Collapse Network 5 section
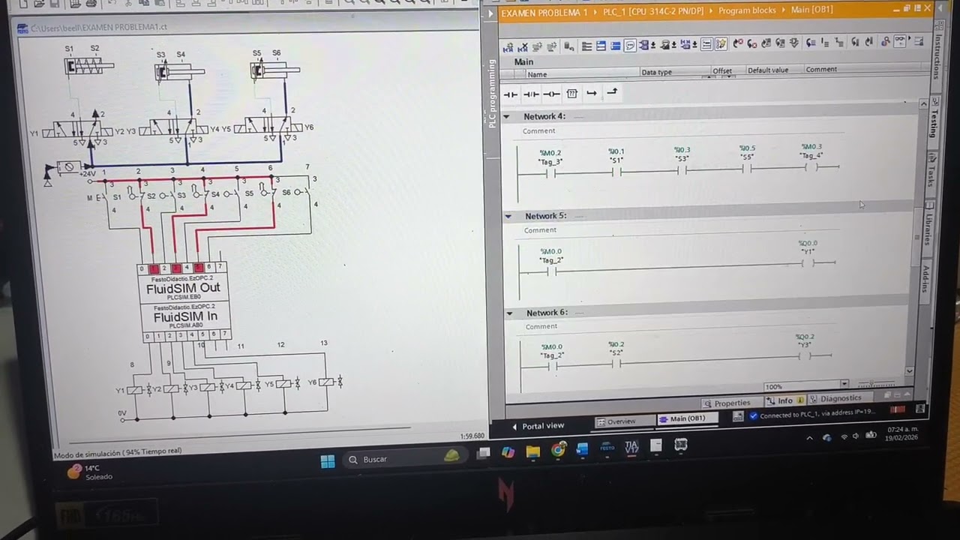960x540 pixels. coord(508,216)
